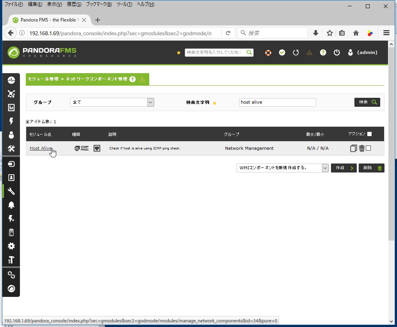Open the browser bookmarks list icon
This screenshot has width=397, height=327.
342,33
